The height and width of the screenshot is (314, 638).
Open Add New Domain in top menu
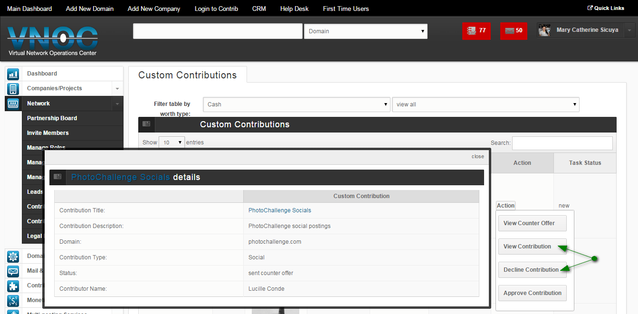coord(90,9)
